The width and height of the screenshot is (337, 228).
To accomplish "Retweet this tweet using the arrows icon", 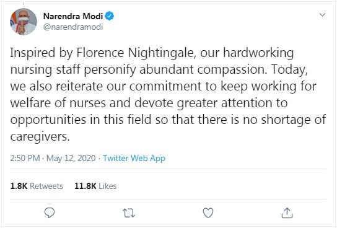I will coord(129,213).
